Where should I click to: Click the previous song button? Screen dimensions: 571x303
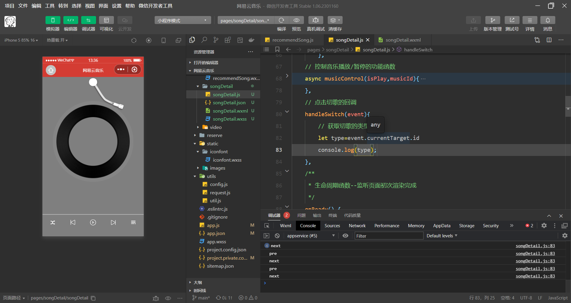pyautogui.click(x=73, y=222)
